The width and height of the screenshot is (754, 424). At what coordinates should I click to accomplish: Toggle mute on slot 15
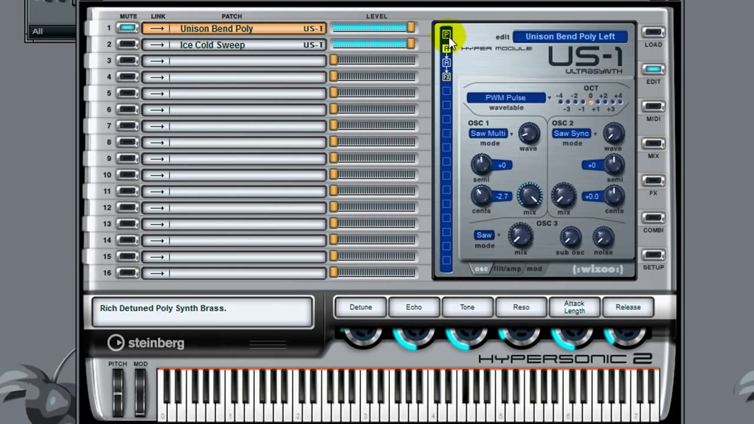(127, 257)
